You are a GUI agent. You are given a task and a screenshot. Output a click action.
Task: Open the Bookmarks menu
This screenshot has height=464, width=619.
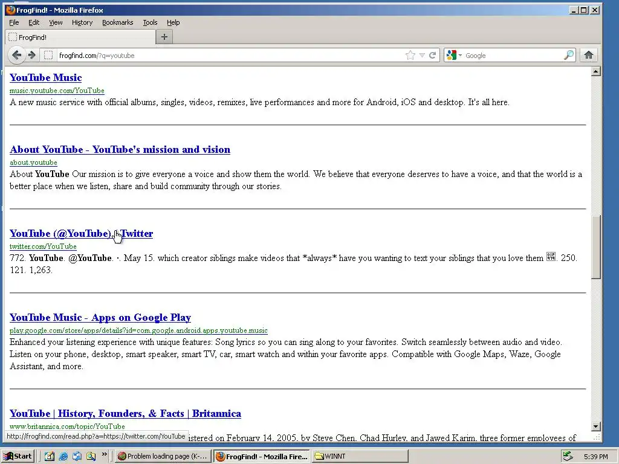(x=118, y=22)
